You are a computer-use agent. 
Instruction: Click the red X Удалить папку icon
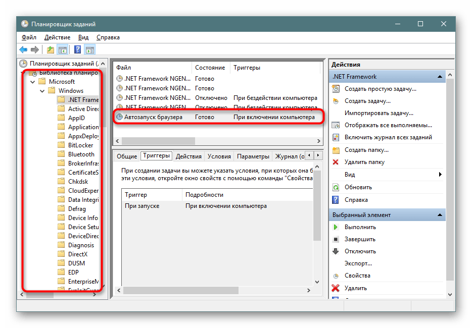[336, 162]
